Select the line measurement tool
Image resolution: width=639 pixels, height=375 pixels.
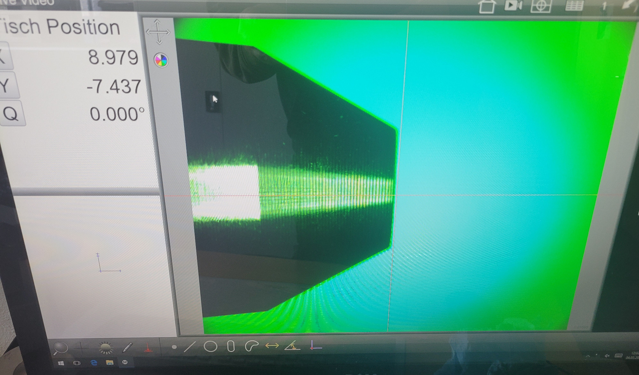190,347
